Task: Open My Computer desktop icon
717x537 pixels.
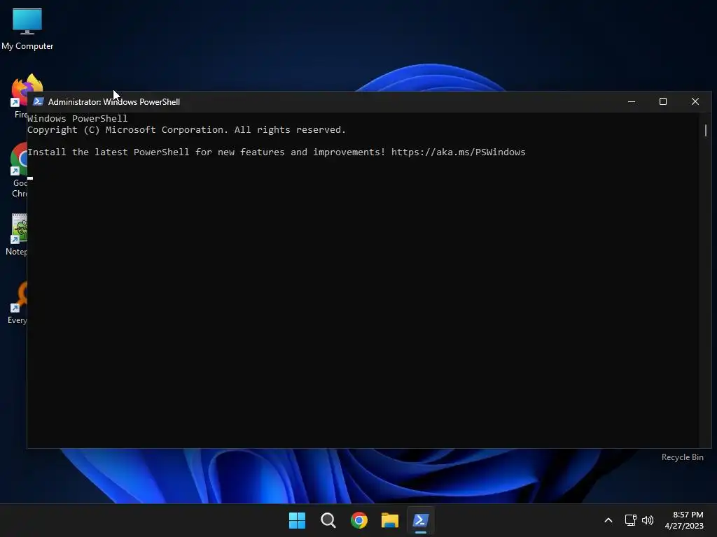Action: point(27,29)
